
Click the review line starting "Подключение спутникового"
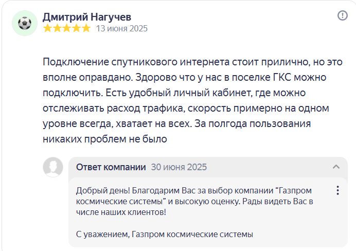pyautogui.click(x=192, y=62)
